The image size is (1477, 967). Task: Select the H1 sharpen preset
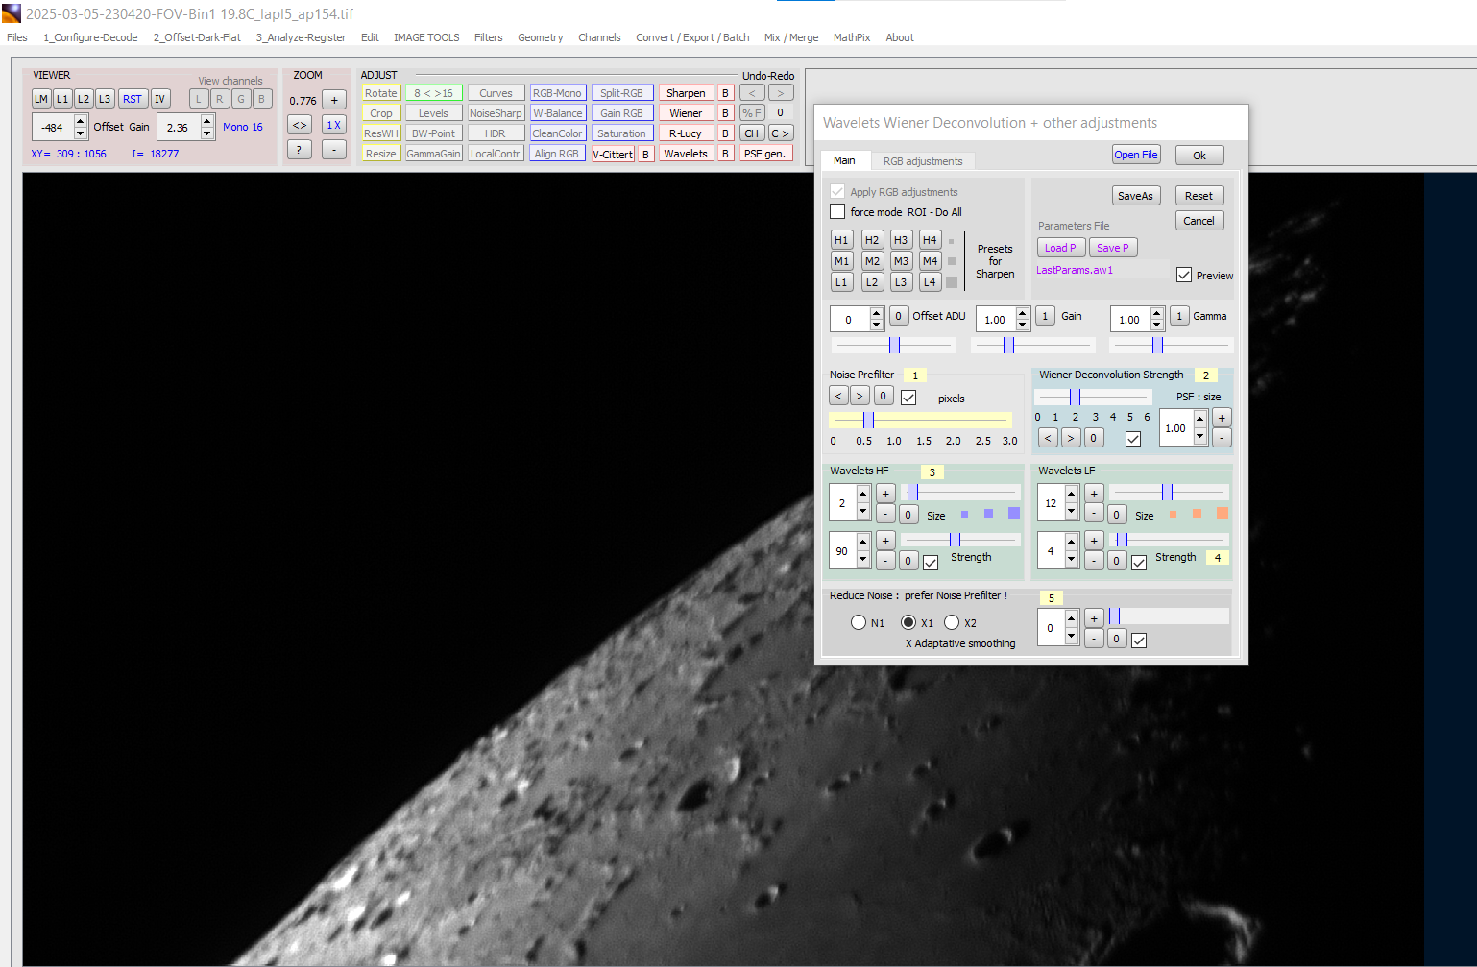click(x=841, y=240)
